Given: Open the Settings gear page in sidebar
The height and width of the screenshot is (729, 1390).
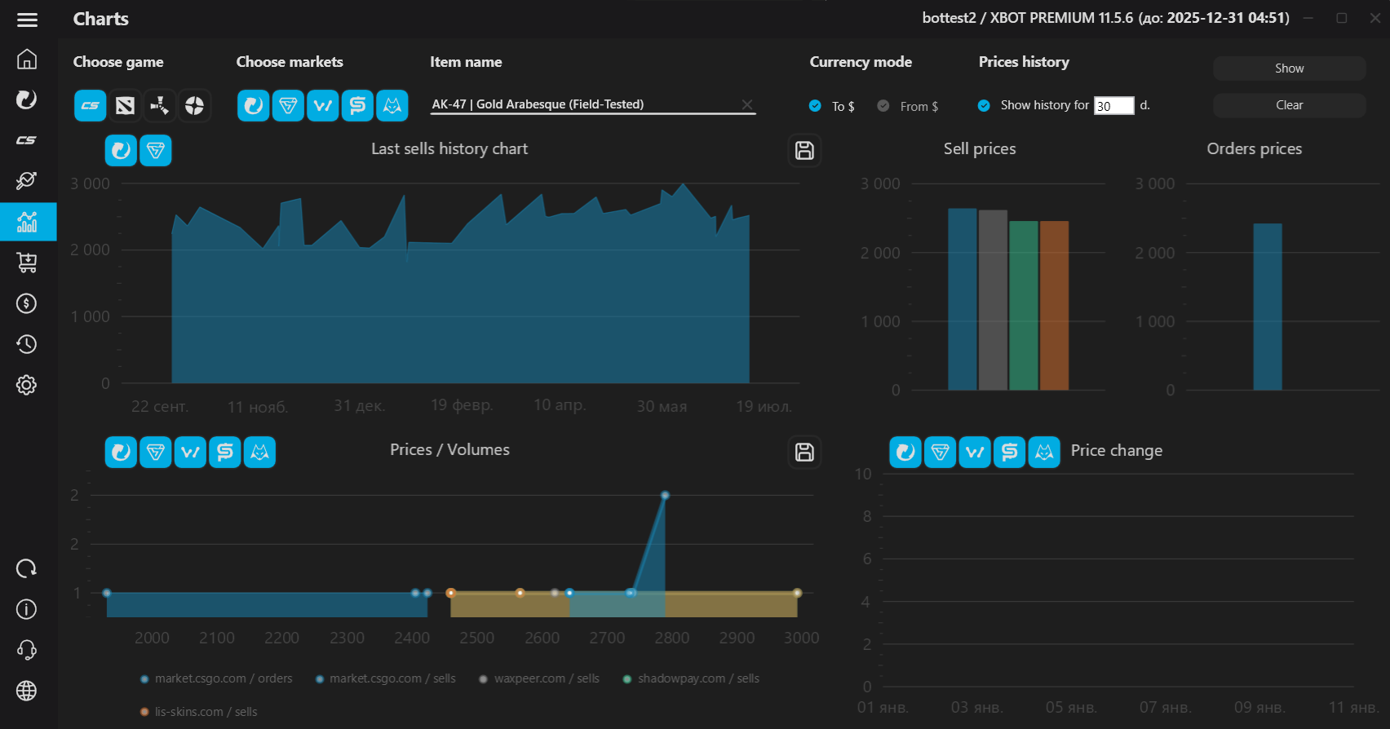Looking at the screenshot, I should 27,385.
